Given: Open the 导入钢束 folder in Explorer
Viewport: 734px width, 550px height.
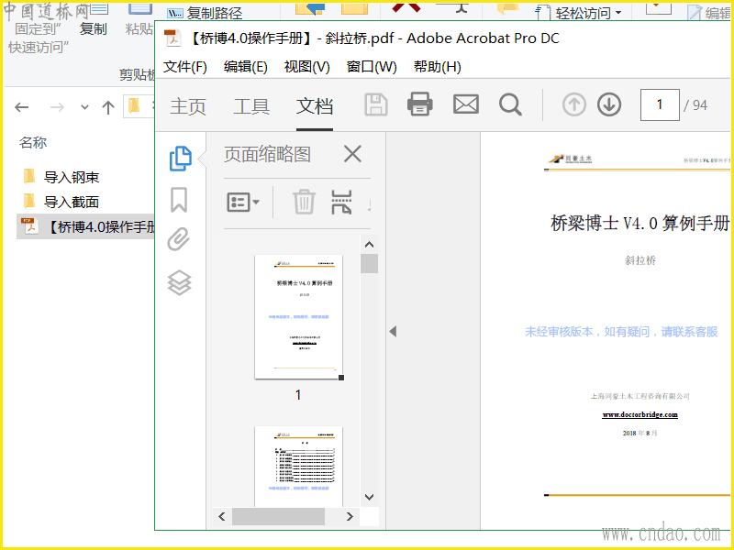Looking at the screenshot, I should point(72,177).
